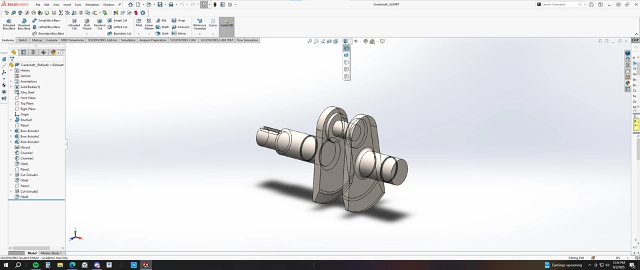
Task: Click the Extruded Boss/Base tool
Action: 9,24
